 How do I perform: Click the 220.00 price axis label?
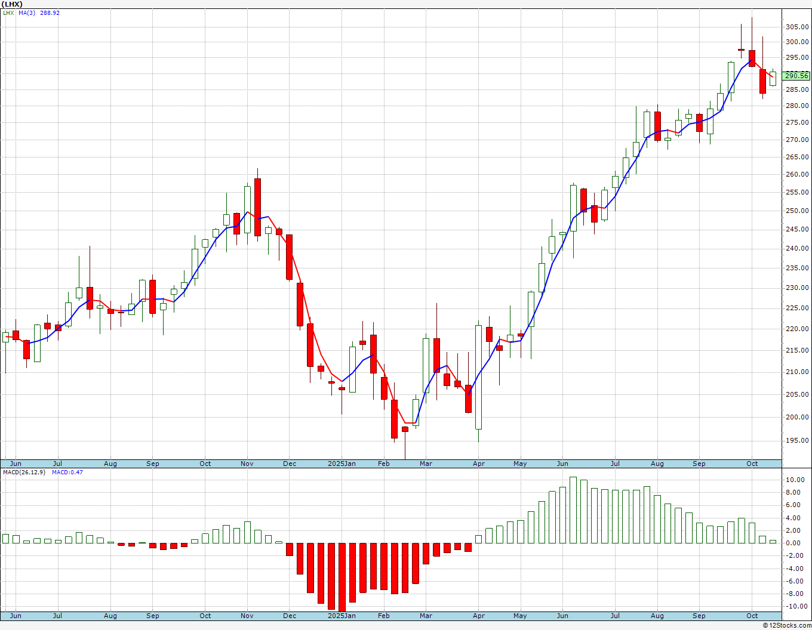[x=797, y=329]
